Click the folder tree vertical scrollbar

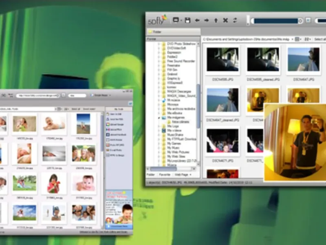click(198, 106)
